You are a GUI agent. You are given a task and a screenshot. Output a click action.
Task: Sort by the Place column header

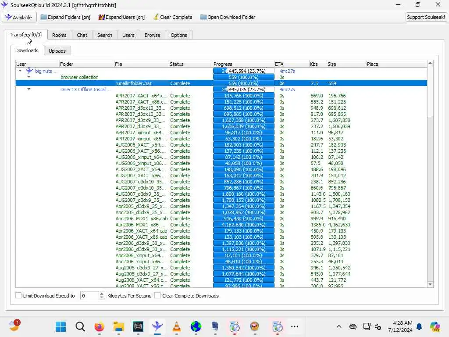[396, 64]
